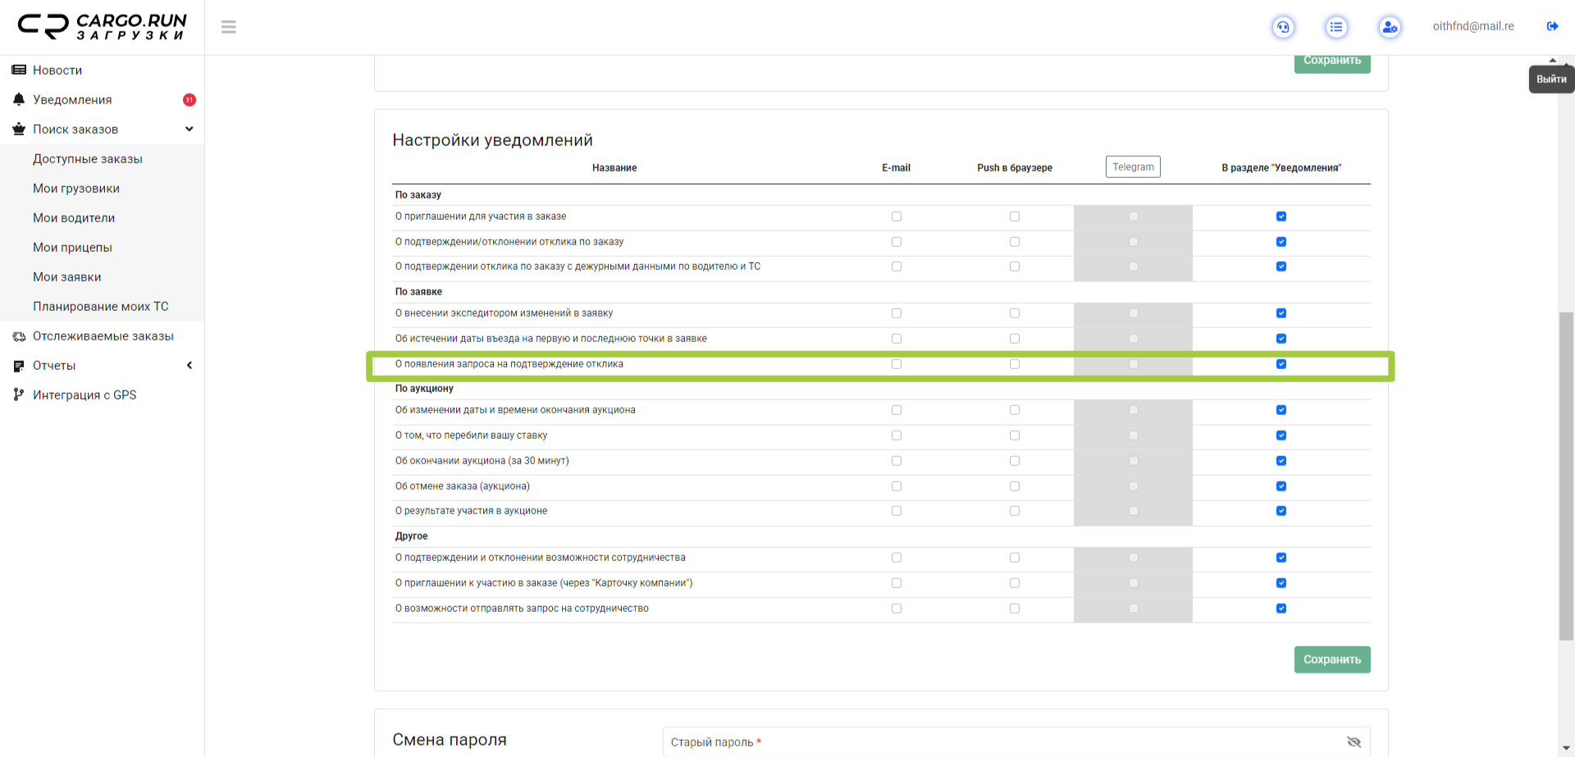Click the Telegram column button

point(1133,166)
